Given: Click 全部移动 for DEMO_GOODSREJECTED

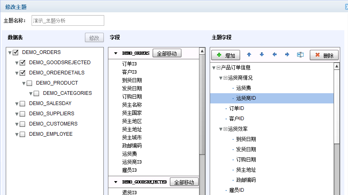Looking at the screenshot, I should (184, 182).
